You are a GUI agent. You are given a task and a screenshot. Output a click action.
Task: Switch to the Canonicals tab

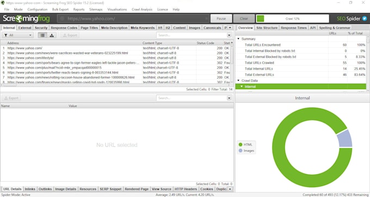tap(212, 28)
